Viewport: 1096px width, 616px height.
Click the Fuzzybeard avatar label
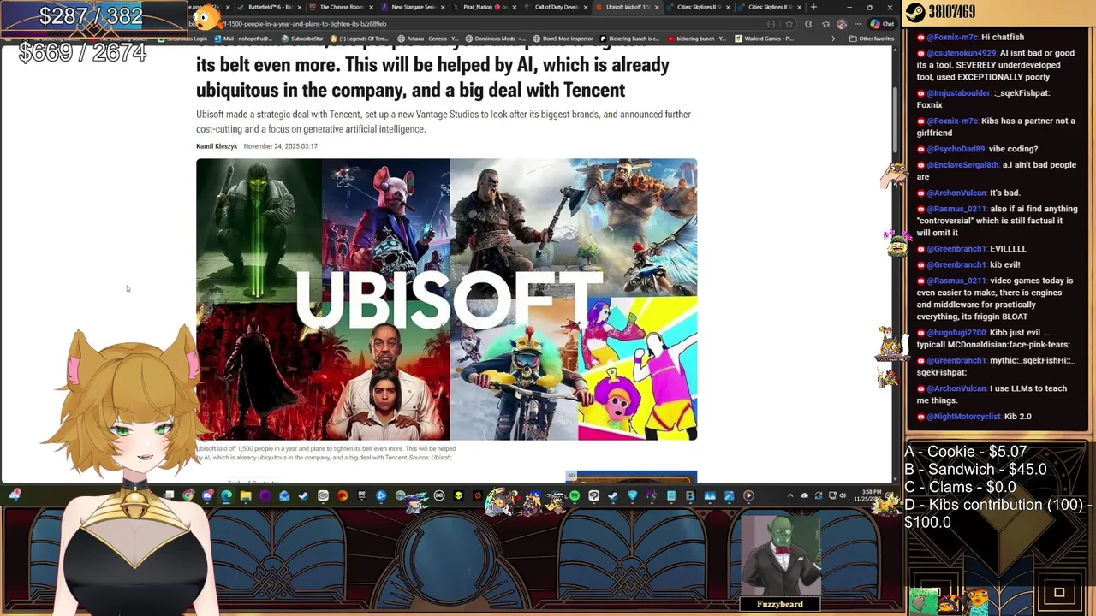click(x=780, y=604)
